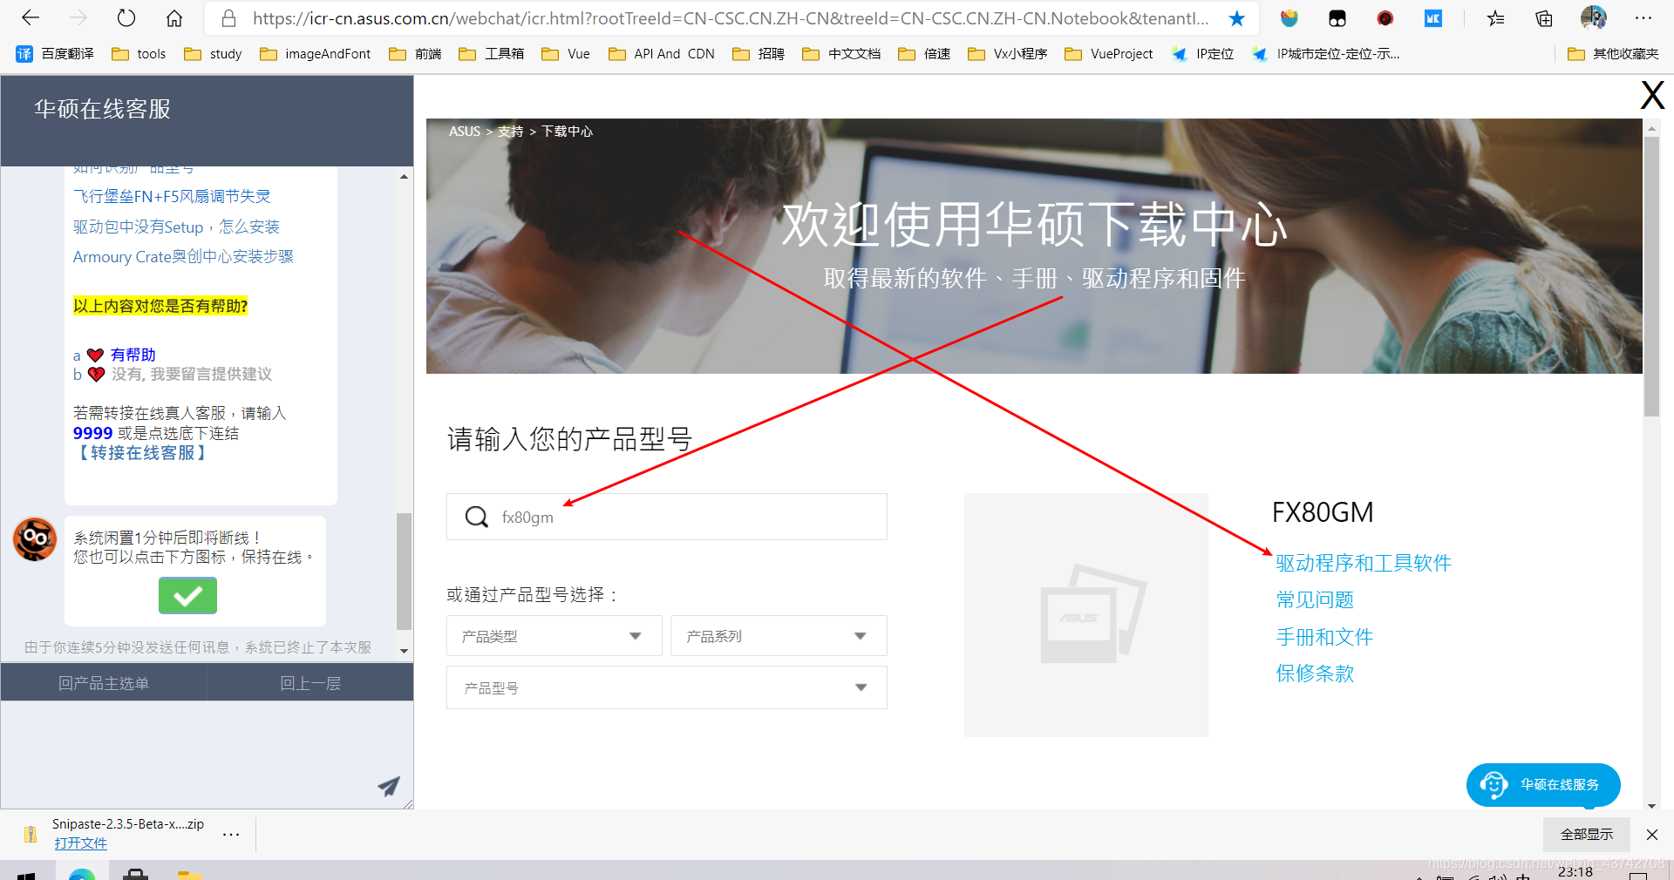Click the black square extension icon
1674x880 pixels.
[1337, 18]
